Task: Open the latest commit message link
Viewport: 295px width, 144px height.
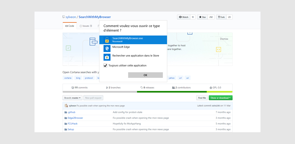Action: coord(101,106)
